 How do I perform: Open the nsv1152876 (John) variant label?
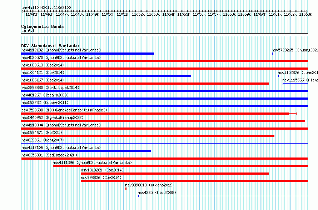(x=298, y=72)
